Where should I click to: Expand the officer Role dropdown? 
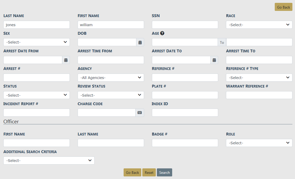tap(259, 143)
